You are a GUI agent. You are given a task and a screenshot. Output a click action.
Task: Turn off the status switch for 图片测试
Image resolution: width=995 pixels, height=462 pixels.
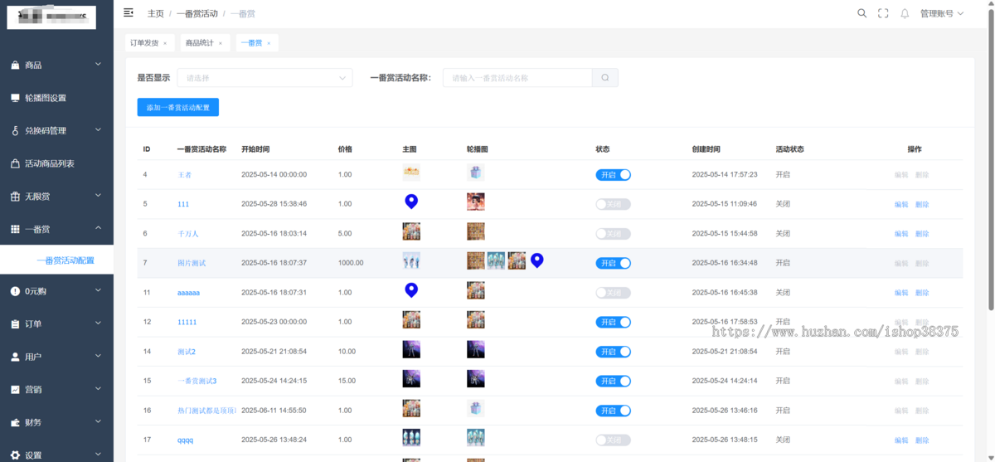point(613,263)
